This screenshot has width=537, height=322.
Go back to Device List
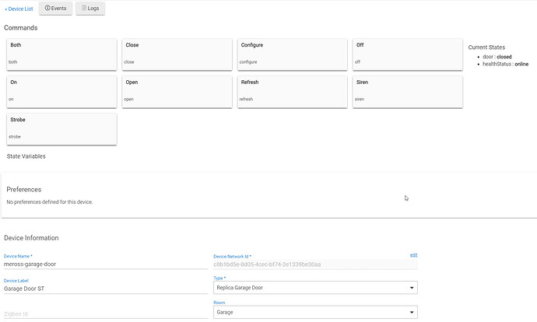(x=19, y=9)
